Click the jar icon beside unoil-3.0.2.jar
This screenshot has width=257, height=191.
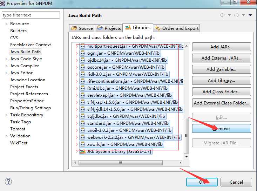tap(83, 130)
